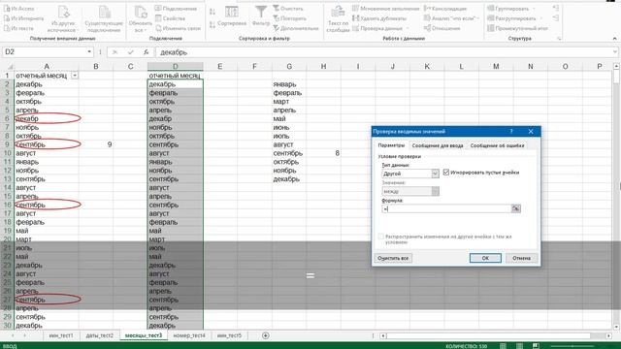
Task: Sort descending Z to A icon
Action: pyautogui.click(x=212, y=24)
